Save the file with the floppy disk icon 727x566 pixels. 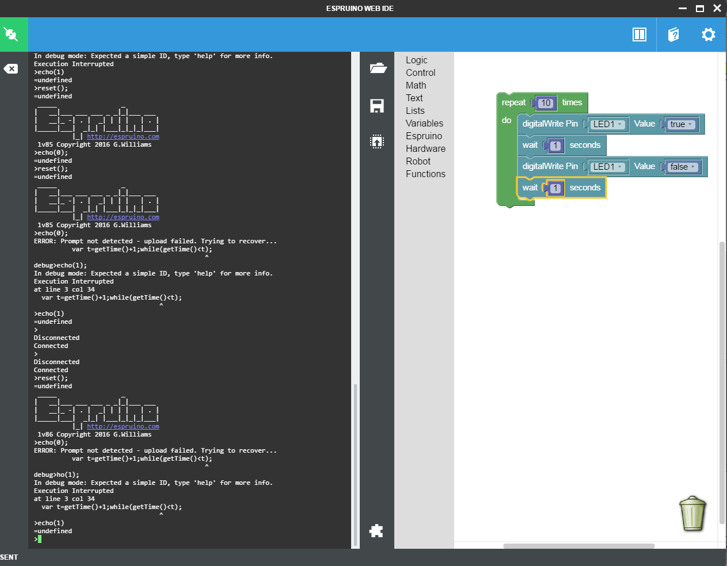coord(377,106)
